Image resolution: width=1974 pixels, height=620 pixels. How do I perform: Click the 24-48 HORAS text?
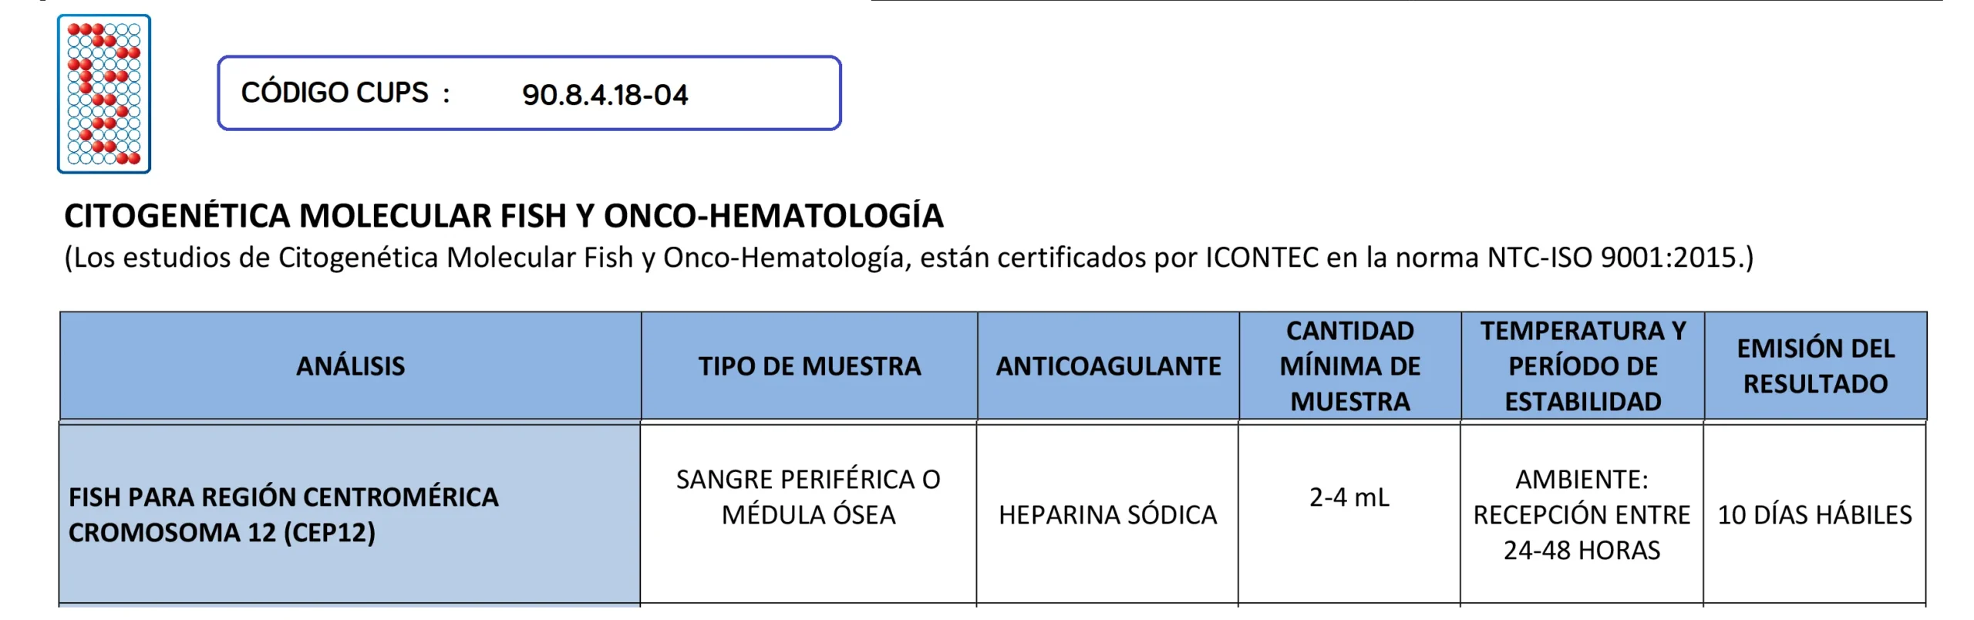pyautogui.click(x=1582, y=551)
